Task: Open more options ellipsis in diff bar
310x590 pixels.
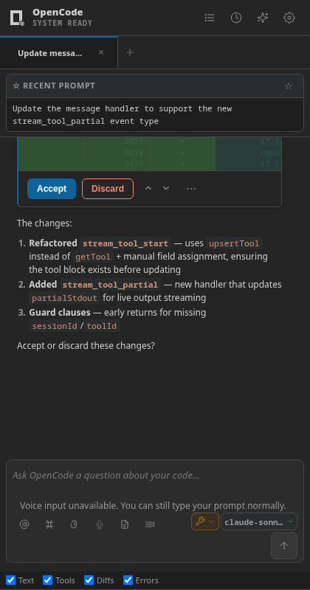Action: (x=191, y=189)
